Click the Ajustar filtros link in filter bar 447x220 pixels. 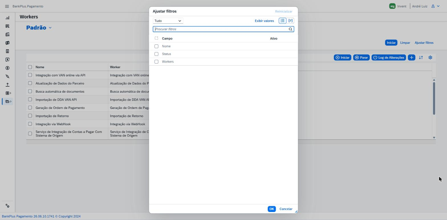[x=424, y=43]
